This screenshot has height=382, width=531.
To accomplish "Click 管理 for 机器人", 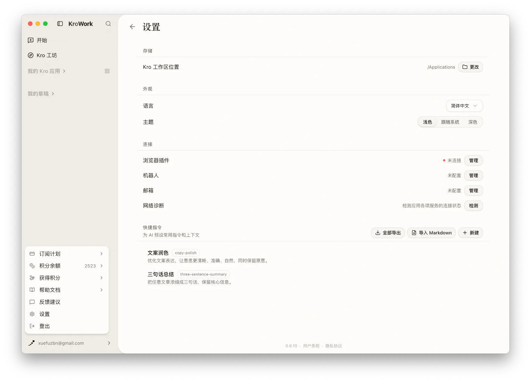I will tap(473, 176).
